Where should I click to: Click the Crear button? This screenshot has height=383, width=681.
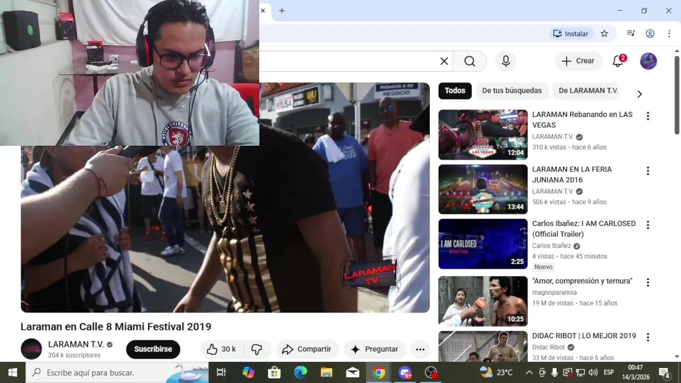point(578,61)
